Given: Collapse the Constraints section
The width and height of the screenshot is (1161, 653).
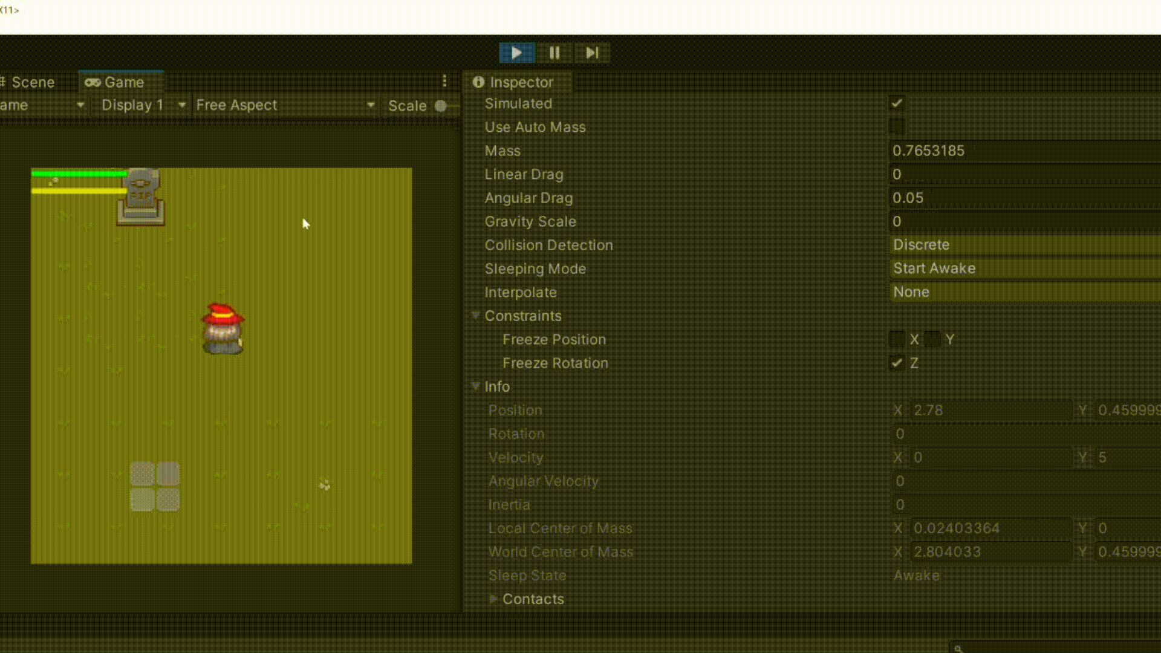Looking at the screenshot, I should click(x=476, y=316).
